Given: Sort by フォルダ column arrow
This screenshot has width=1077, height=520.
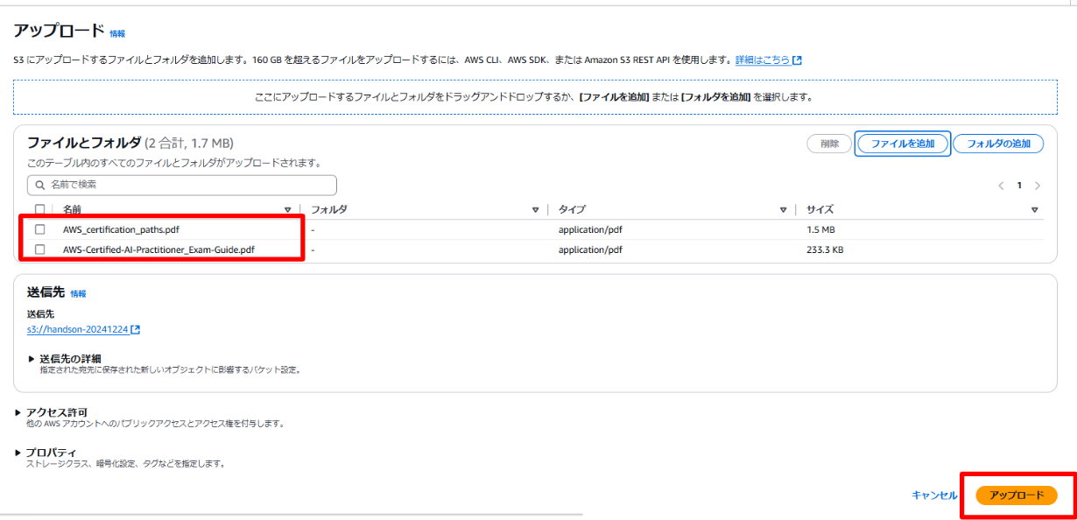Looking at the screenshot, I should (x=536, y=210).
